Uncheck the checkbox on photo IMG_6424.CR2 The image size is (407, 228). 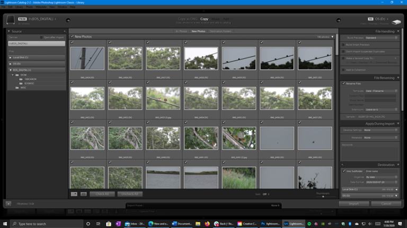72,42
